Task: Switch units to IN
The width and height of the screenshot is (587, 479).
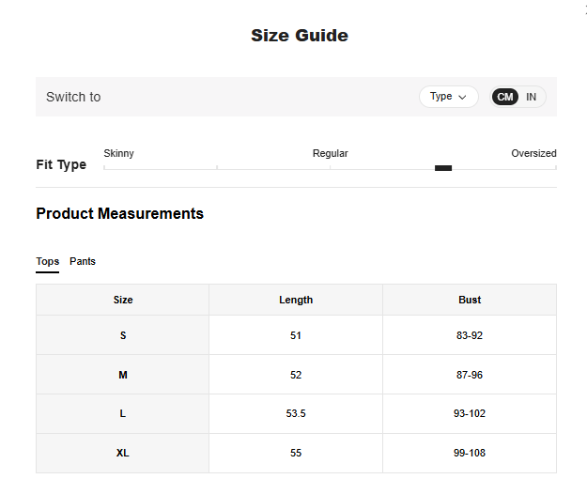Action: (531, 97)
